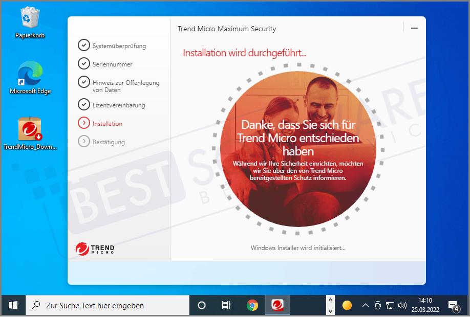Click the upward chevron next to the taskbar
The width and height of the screenshot is (470, 317).
(x=330, y=299)
